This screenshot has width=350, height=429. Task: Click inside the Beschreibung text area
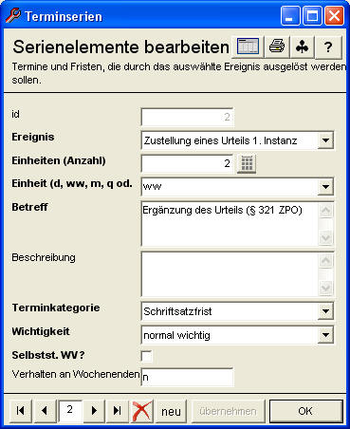(x=230, y=274)
